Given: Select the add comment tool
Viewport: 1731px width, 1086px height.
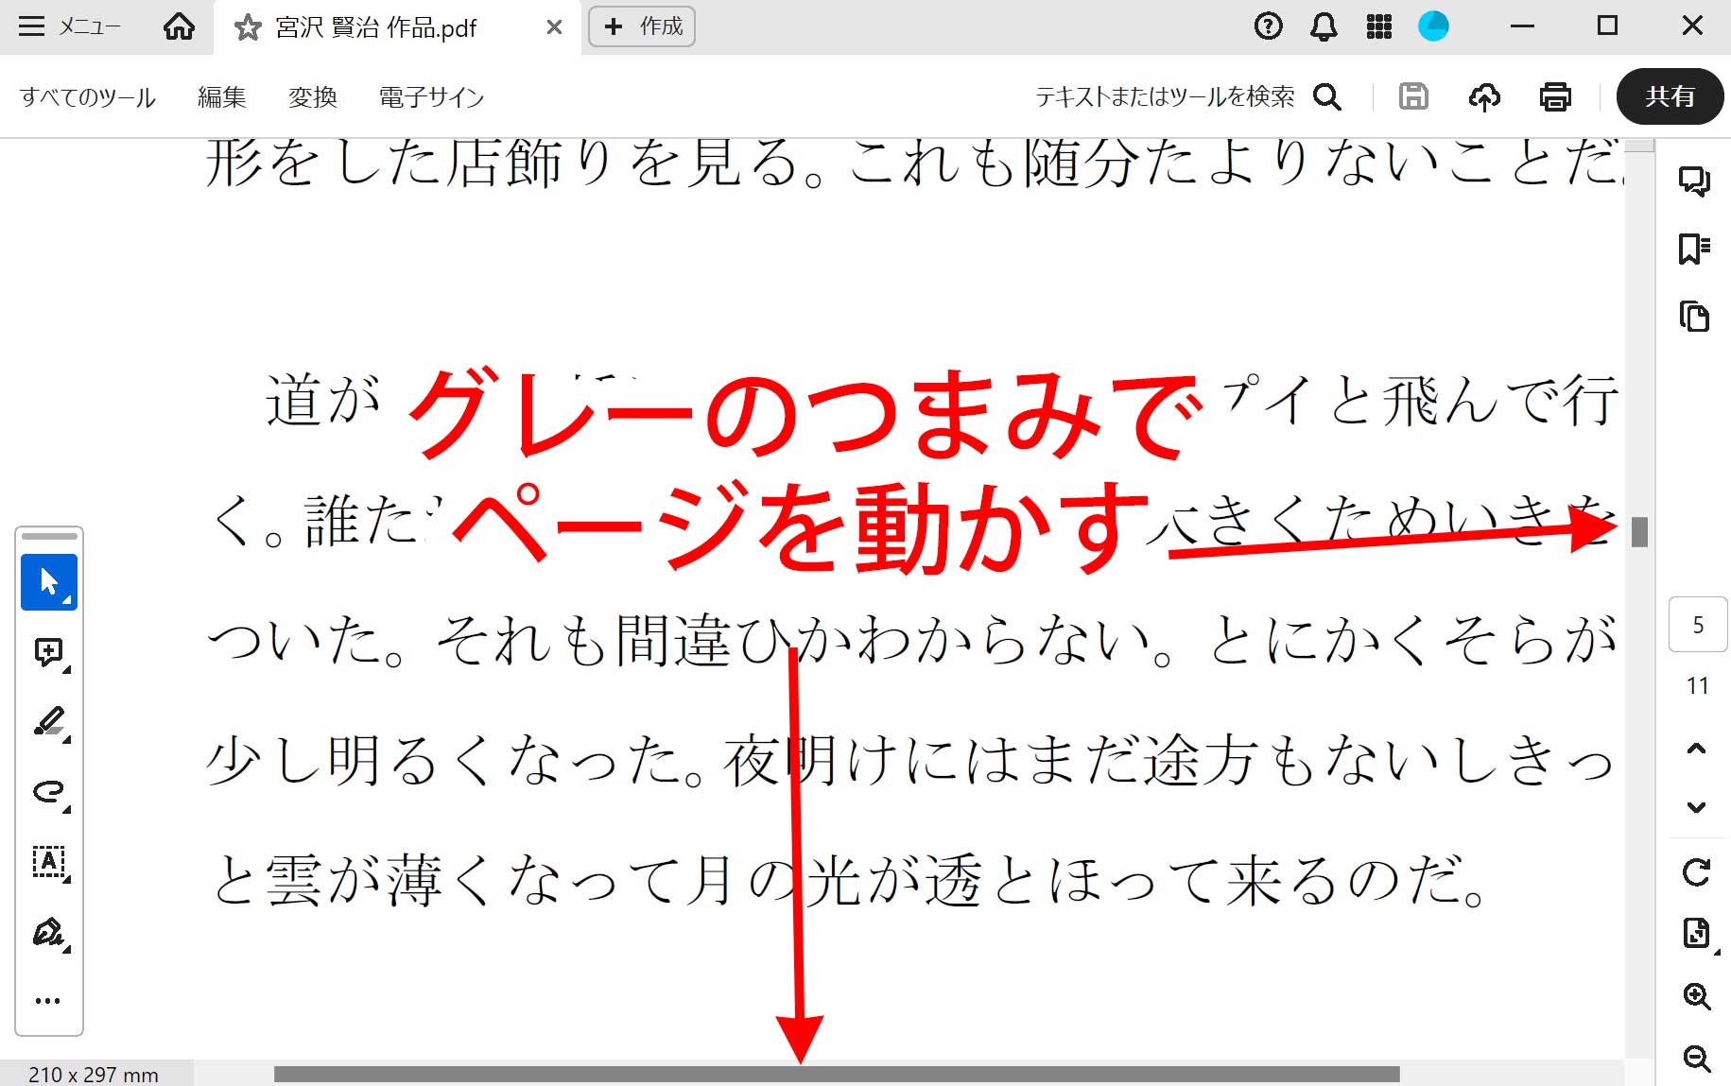Looking at the screenshot, I should pyautogui.click(x=49, y=652).
